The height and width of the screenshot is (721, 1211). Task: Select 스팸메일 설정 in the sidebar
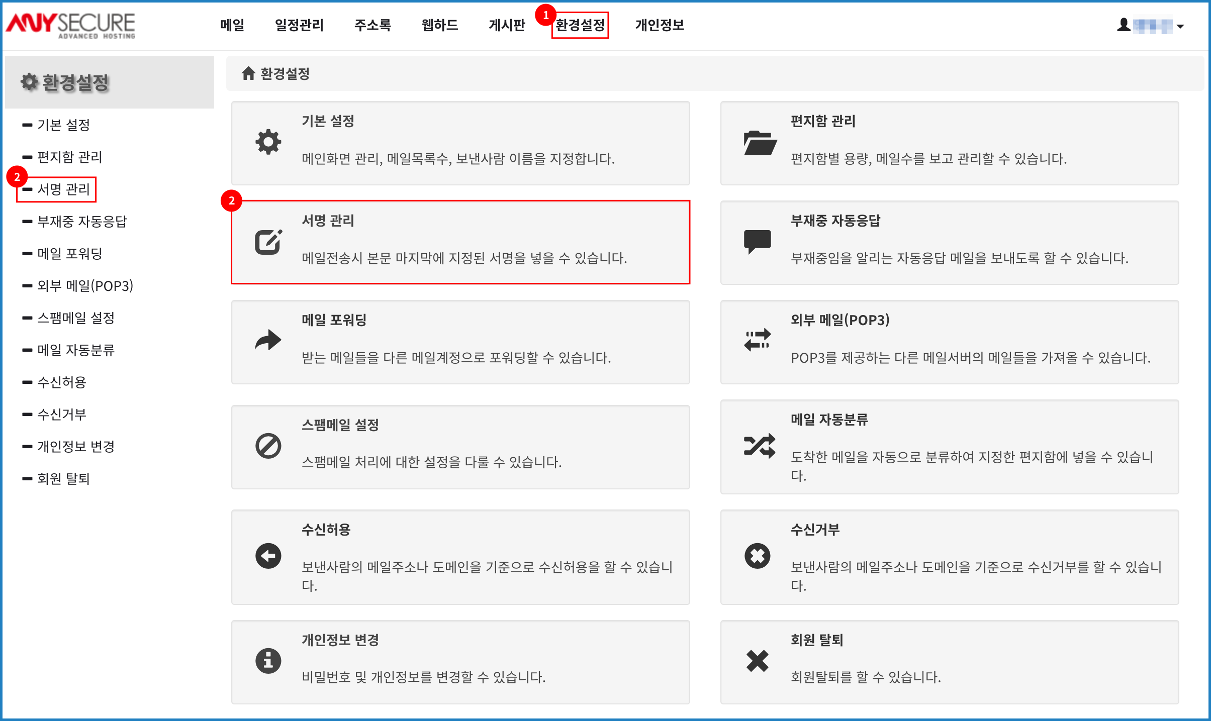click(x=76, y=318)
